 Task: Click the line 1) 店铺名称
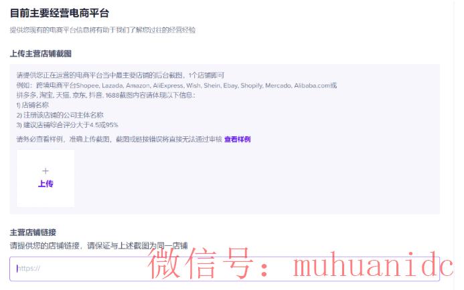(x=33, y=105)
